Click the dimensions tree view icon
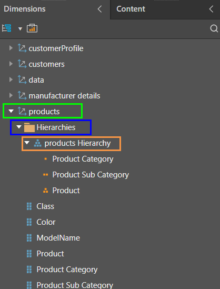The image size is (220, 289). point(7,28)
